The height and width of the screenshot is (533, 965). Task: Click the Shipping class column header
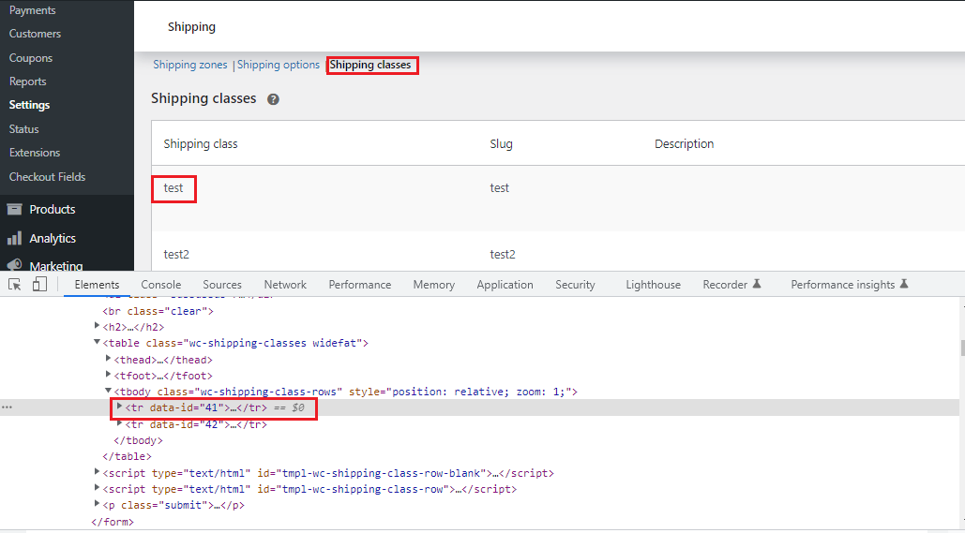point(201,144)
